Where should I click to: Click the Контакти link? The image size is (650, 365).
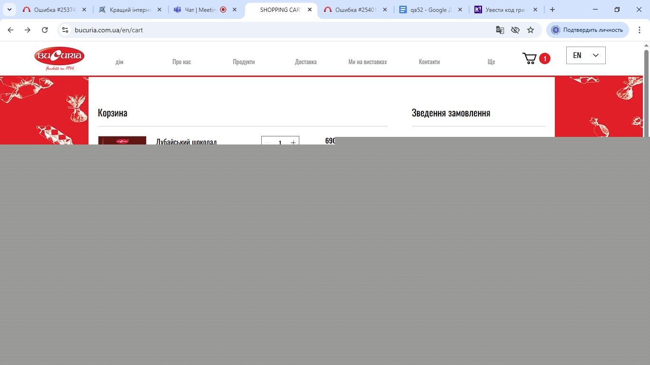(429, 62)
